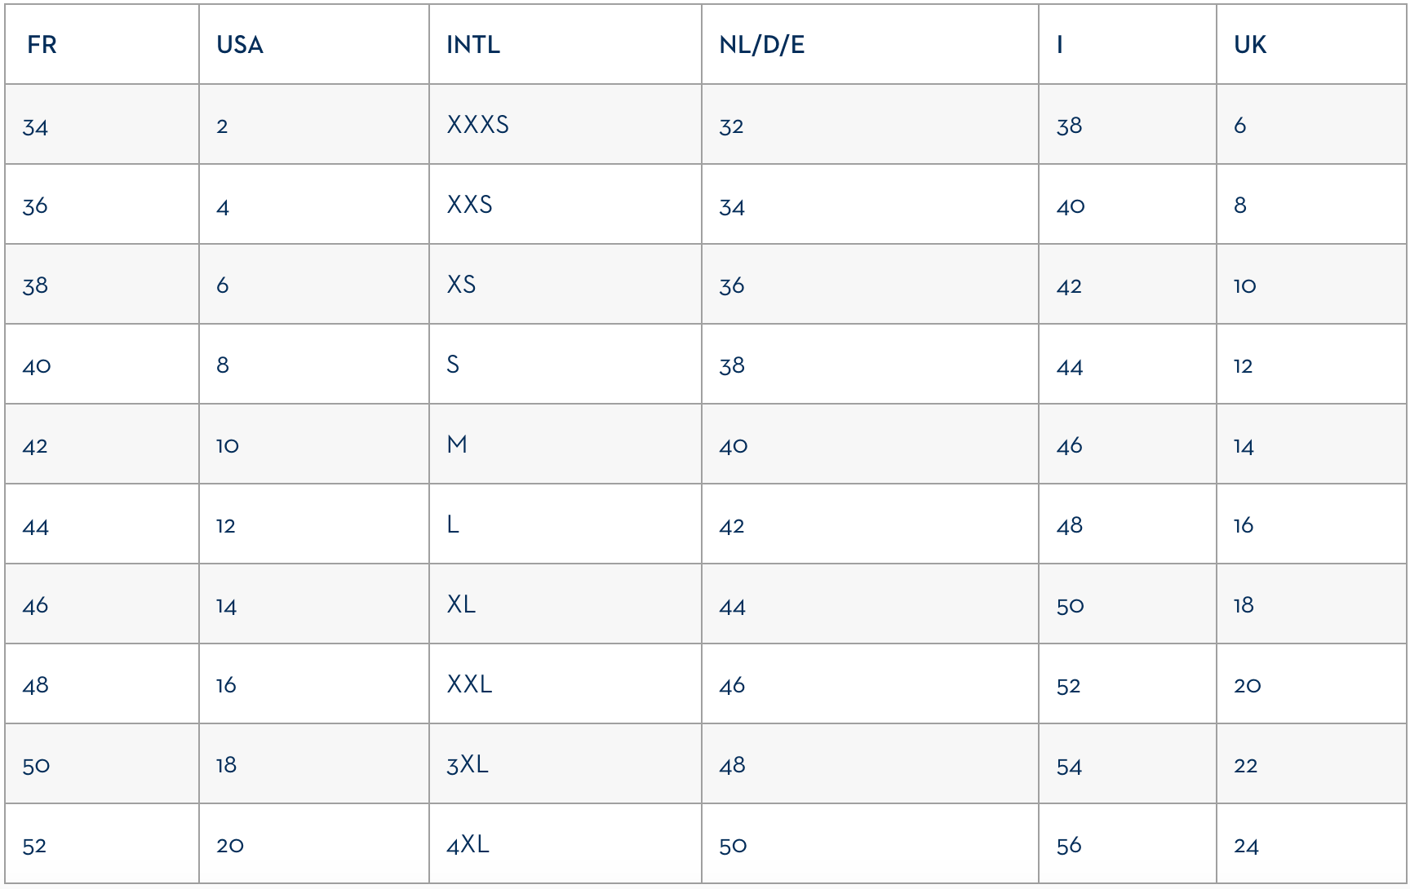
Task: Click the XXXS size cell
Action: [x=478, y=125]
